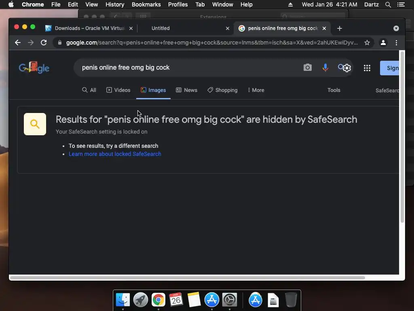This screenshot has height=311, width=414.
Task: Open the Window menu
Action: pos(223,4)
